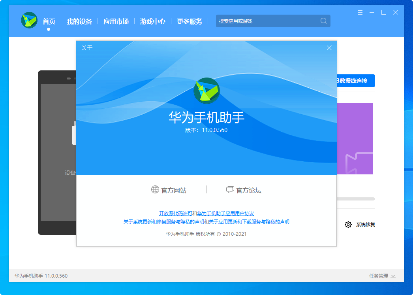Close the HiSuite main window

[x=396, y=12]
